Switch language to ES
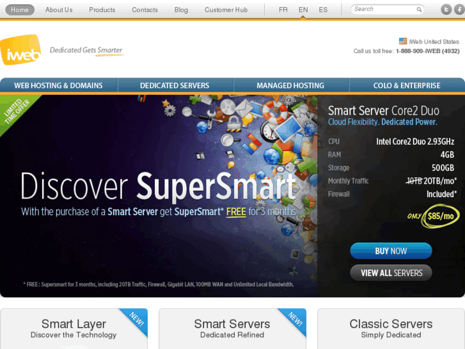This screenshot has width=465, height=349. point(323,10)
